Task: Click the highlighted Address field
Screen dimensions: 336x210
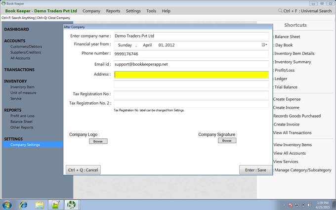Action: (x=191, y=75)
